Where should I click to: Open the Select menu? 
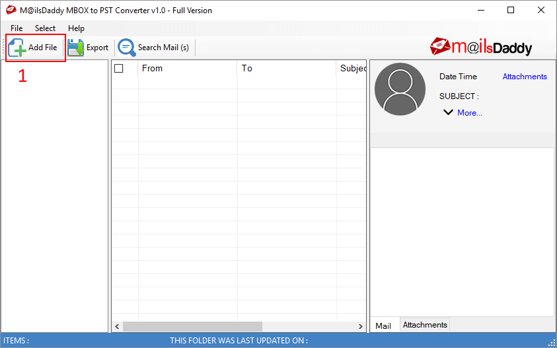[x=45, y=28]
